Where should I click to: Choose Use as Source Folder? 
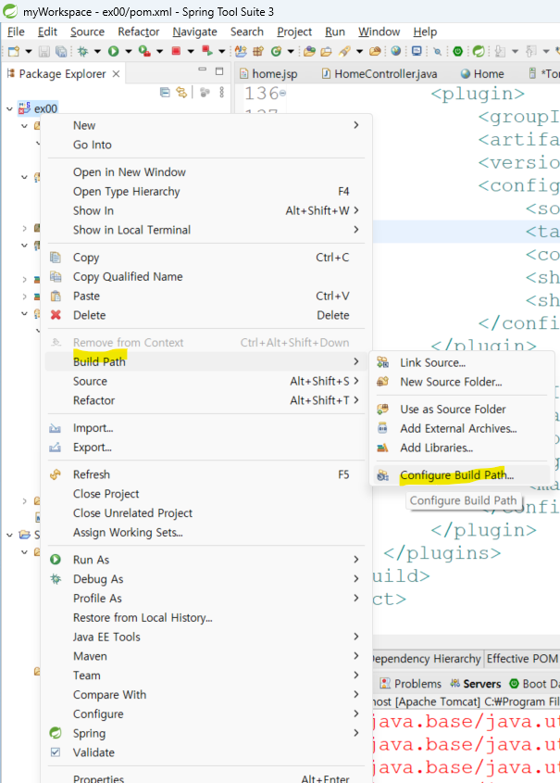(453, 409)
